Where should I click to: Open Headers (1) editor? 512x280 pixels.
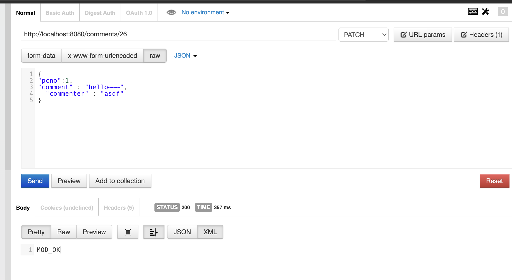click(481, 35)
